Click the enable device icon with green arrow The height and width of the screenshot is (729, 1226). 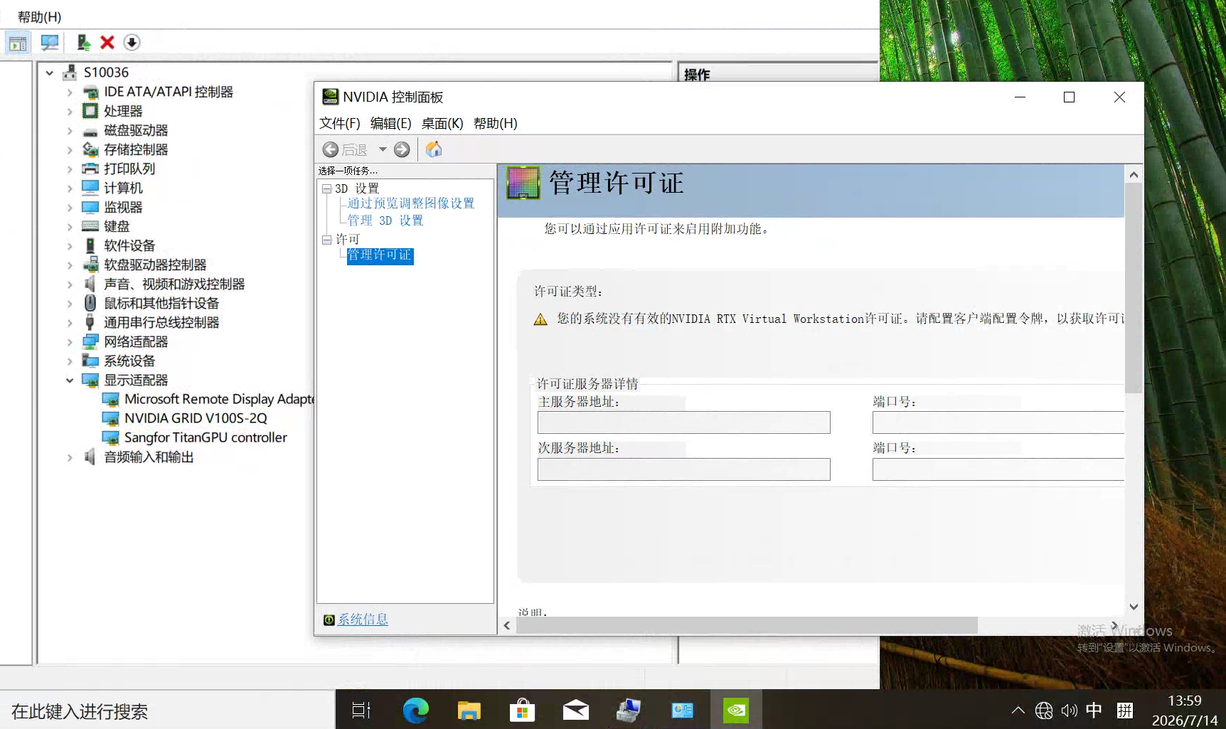click(84, 43)
